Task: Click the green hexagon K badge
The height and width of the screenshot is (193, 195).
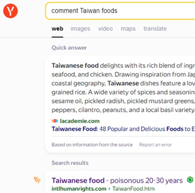Action: point(190,180)
